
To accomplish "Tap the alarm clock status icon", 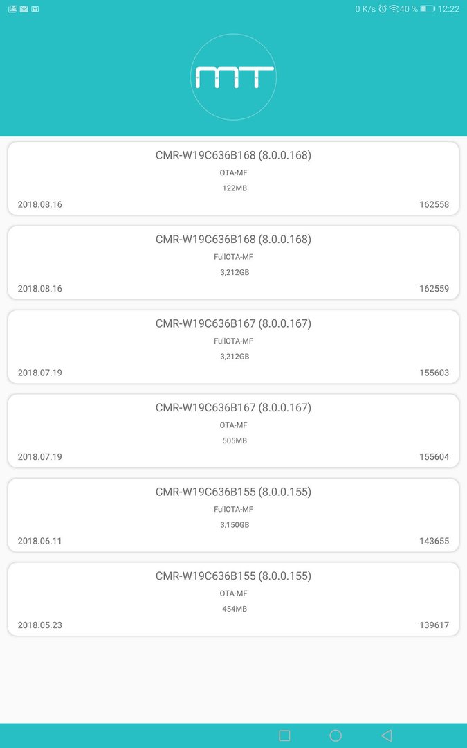I will click(383, 8).
